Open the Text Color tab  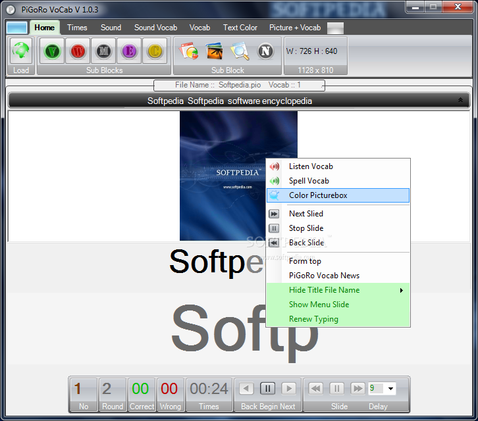coord(240,28)
